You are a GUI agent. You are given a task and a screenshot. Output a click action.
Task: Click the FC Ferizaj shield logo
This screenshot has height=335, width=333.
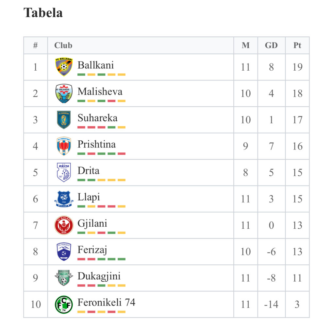[x=64, y=252]
